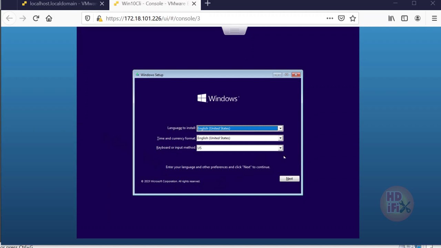Open the Firefox Library icon
Screen dimensions: 441x248
point(391,19)
